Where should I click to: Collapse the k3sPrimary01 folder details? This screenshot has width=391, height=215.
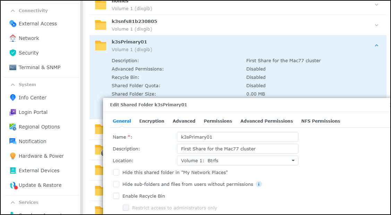point(376,46)
